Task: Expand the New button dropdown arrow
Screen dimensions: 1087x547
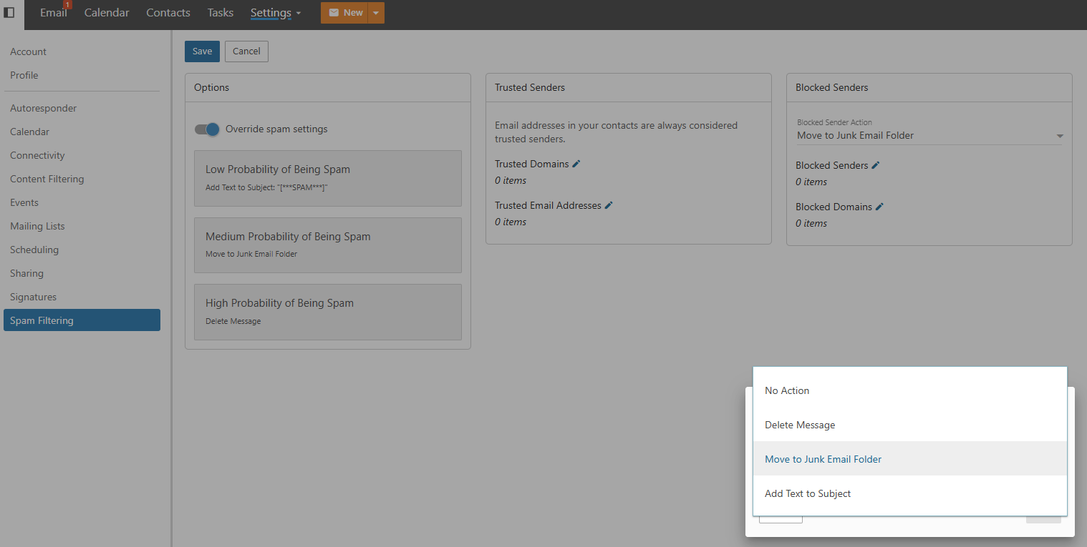Action: pos(376,13)
